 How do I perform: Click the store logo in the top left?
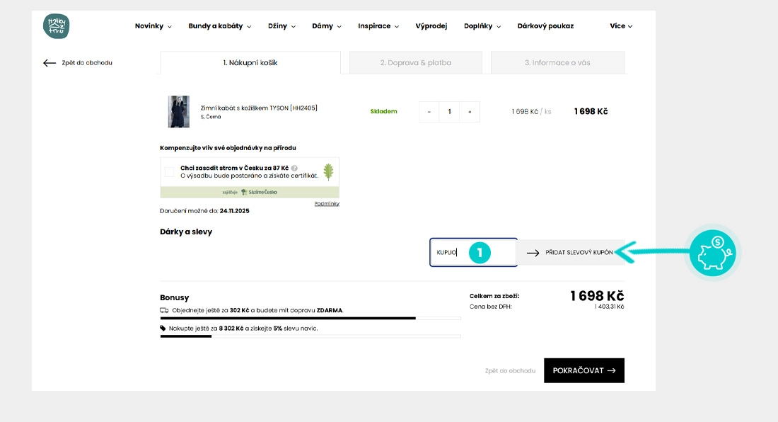[57, 25]
